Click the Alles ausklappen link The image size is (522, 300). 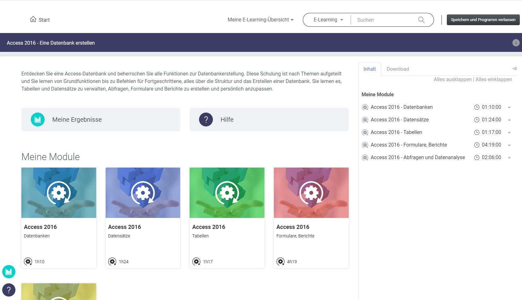pos(453,80)
